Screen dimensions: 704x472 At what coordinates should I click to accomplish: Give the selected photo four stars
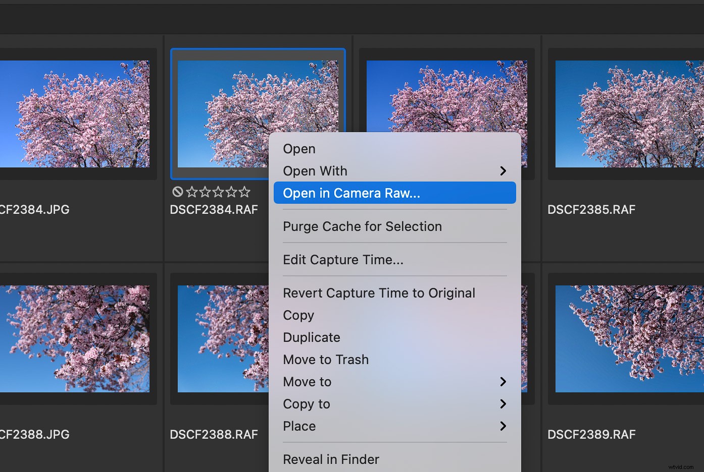[x=231, y=192]
